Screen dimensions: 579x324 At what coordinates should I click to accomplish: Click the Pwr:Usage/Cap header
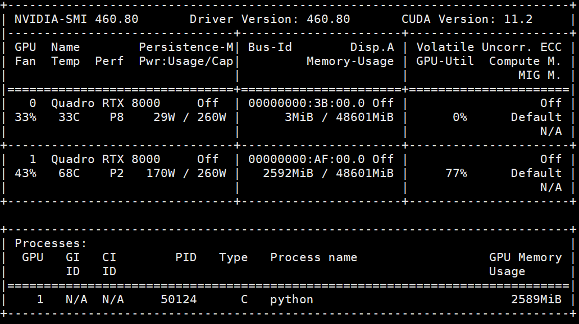[186, 61]
